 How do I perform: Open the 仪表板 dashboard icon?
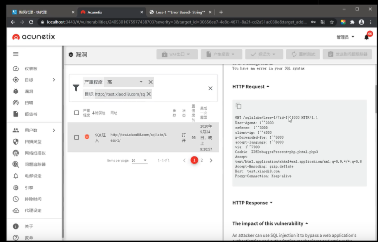(x=16, y=68)
